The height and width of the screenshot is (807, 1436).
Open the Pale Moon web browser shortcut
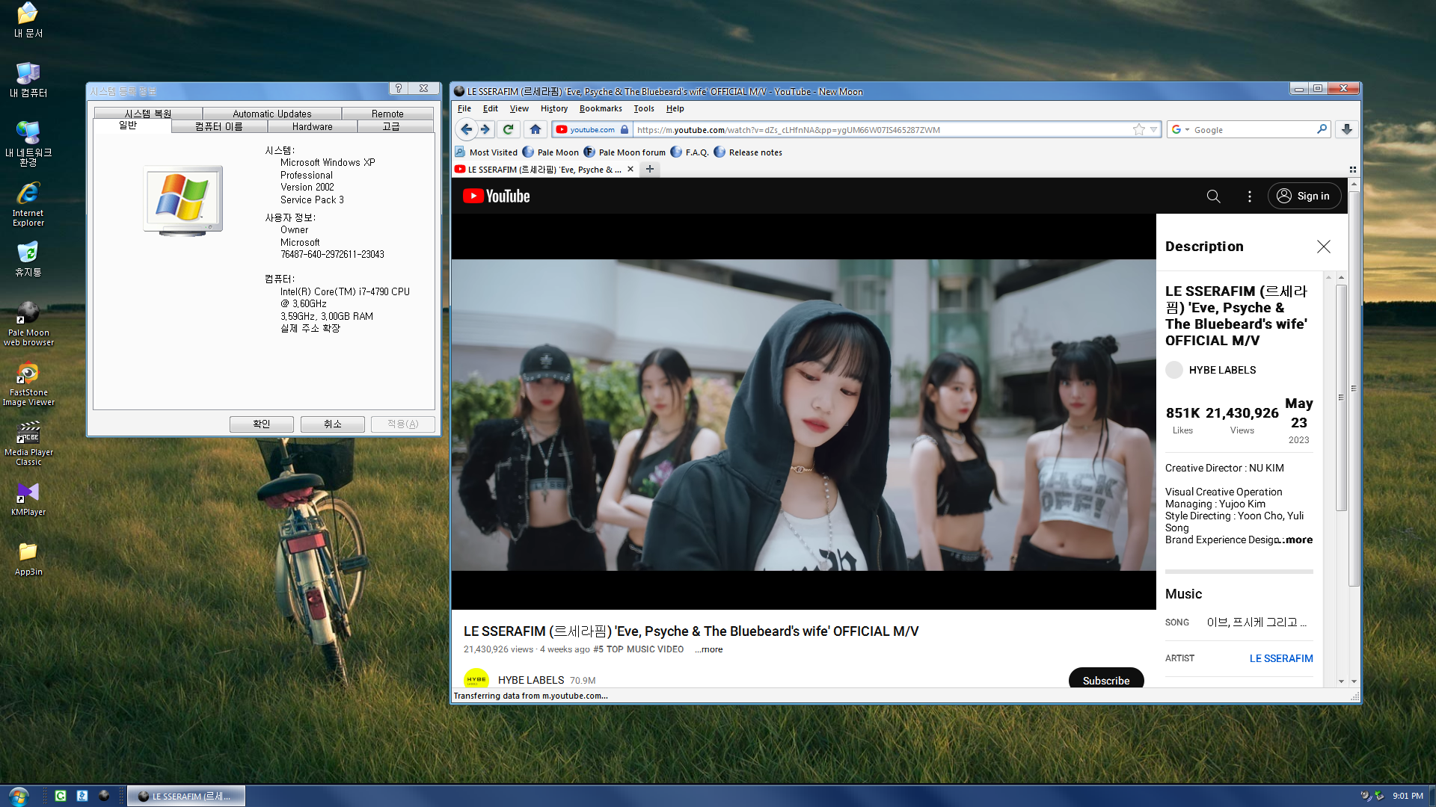[x=28, y=324]
